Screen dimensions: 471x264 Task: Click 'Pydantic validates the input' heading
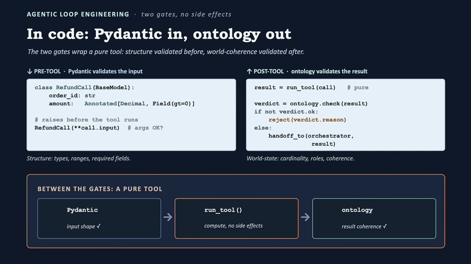click(105, 71)
